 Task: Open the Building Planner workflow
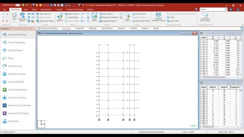tap(18, 50)
